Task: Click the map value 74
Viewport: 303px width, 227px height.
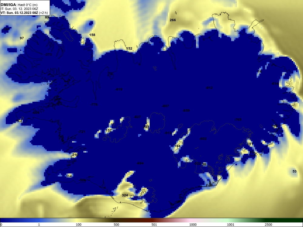Action: click(259, 71)
